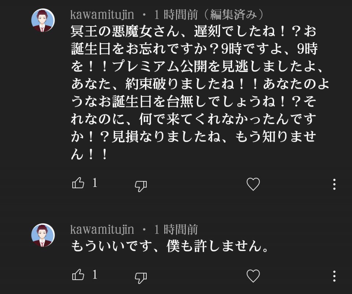Screen dimensions: 352x294
Task: Click the like count on the first comment
Action: coord(95,183)
